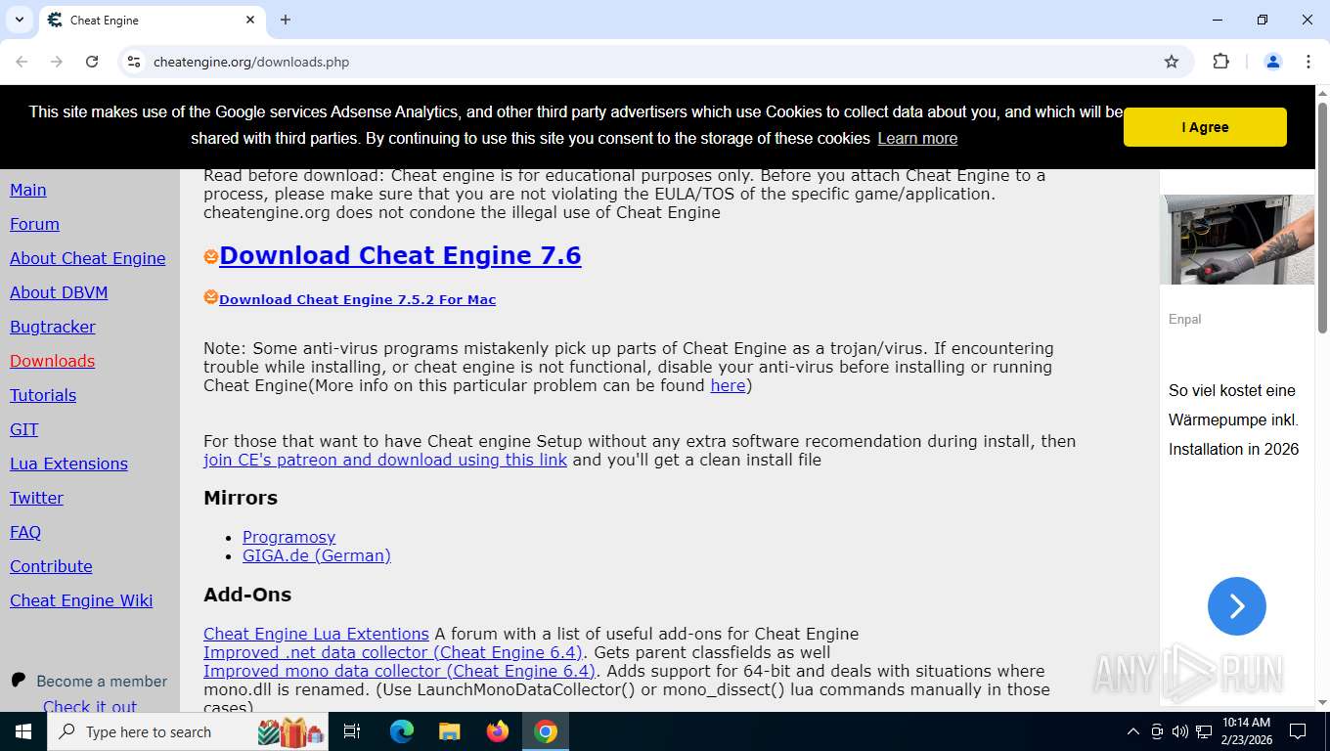Image resolution: width=1330 pixels, height=751 pixels.
Task: Open the Contribute sidebar link
Action: [x=51, y=566]
